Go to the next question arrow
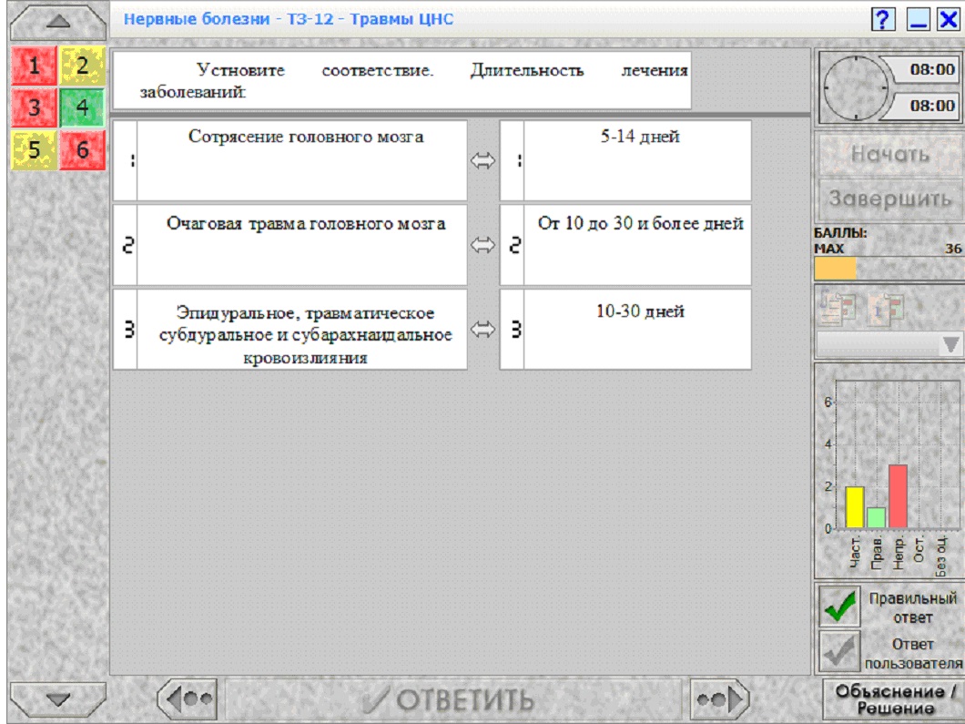Viewport: 965px width, 724px height. [x=719, y=699]
